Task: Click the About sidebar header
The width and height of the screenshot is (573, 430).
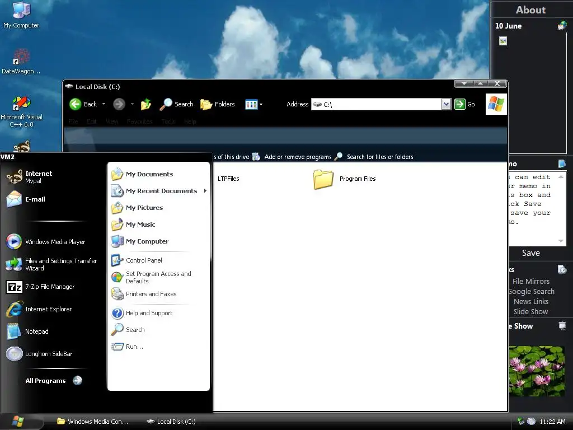Action: point(530,10)
